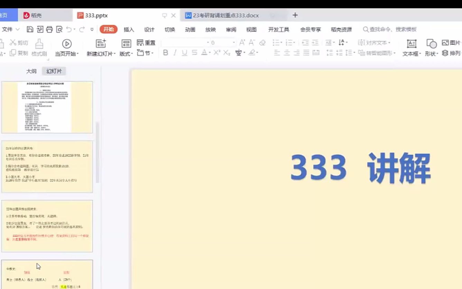Open the Developer Tools (开发工具) tab
Image resolution: width=462 pixels, height=289 pixels.
point(279,29)
